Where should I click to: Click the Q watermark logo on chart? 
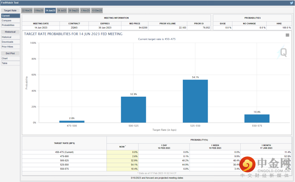(283, 52)
